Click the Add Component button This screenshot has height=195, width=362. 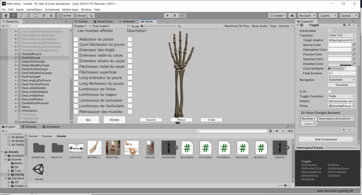pyautogui.click(x=326, y=140)
